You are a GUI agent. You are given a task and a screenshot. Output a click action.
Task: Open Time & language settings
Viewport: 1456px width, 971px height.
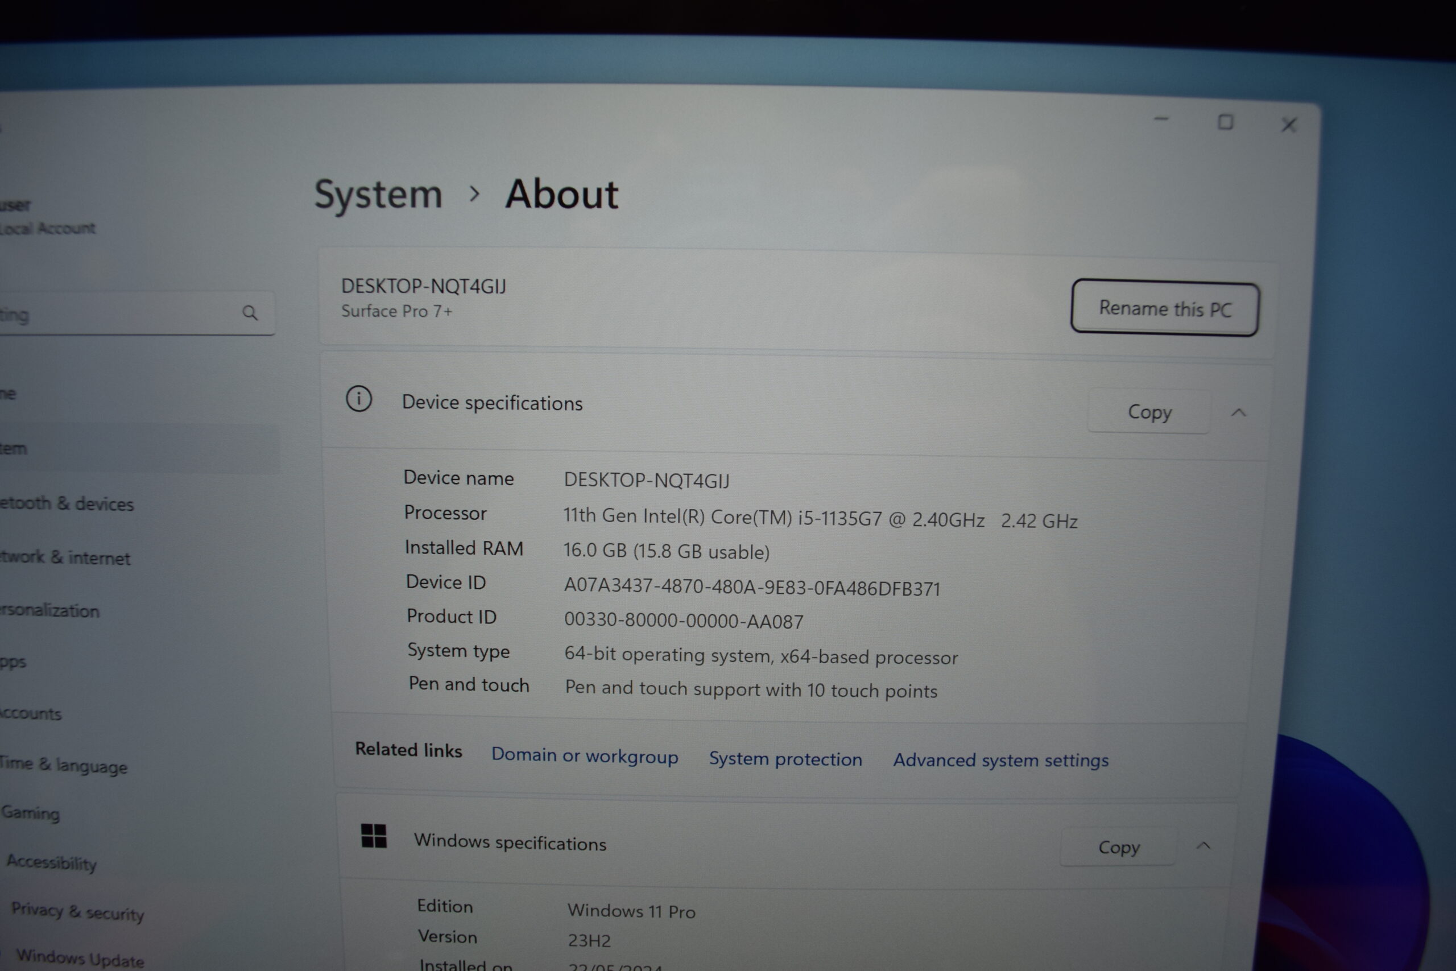coord(64,766)
